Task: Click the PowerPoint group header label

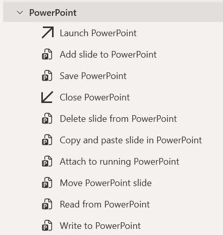Action: pyautogui.click(x=53, y=13)
